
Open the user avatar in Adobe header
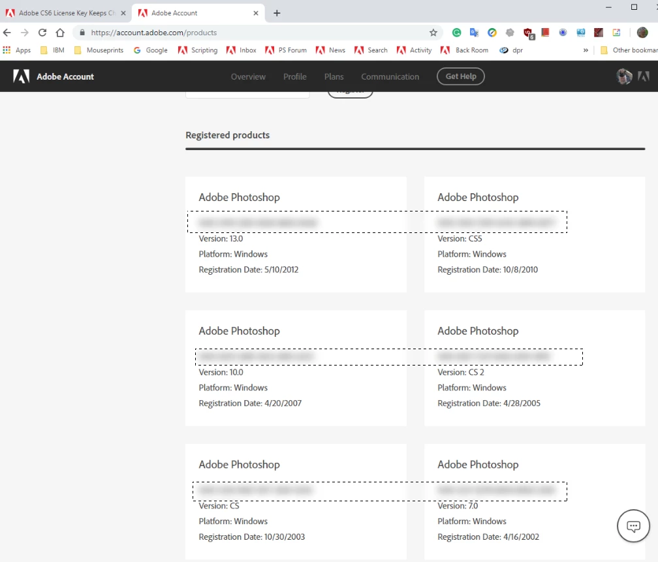pos(624,76)
